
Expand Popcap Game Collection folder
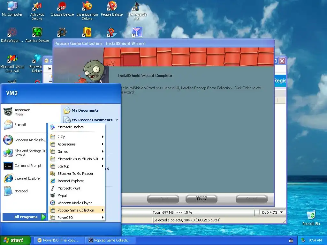pyautogui.click(x=77, y=210)
